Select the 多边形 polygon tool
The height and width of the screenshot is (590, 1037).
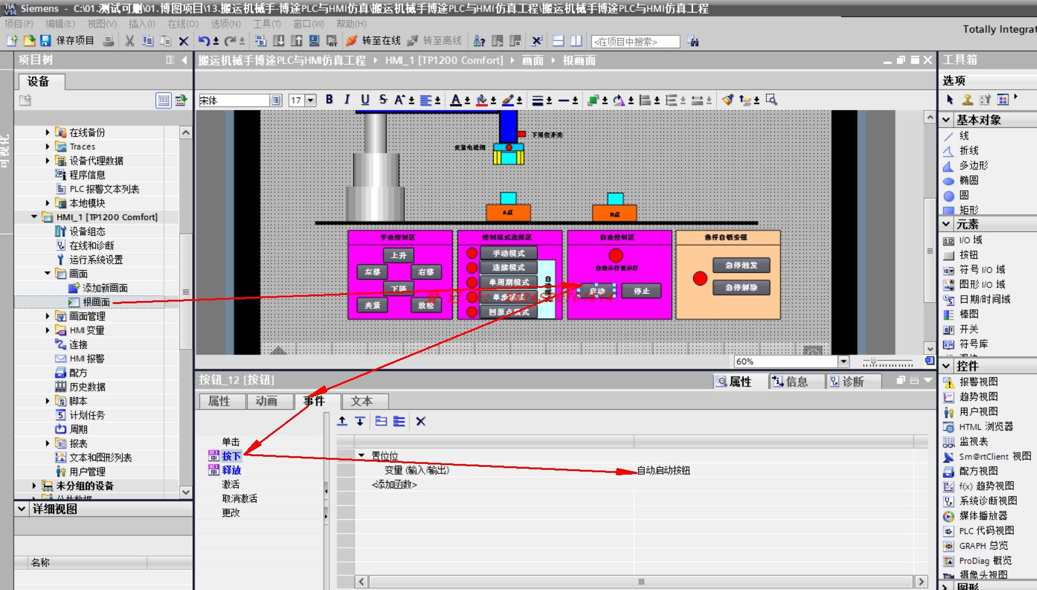pos(973,165)
